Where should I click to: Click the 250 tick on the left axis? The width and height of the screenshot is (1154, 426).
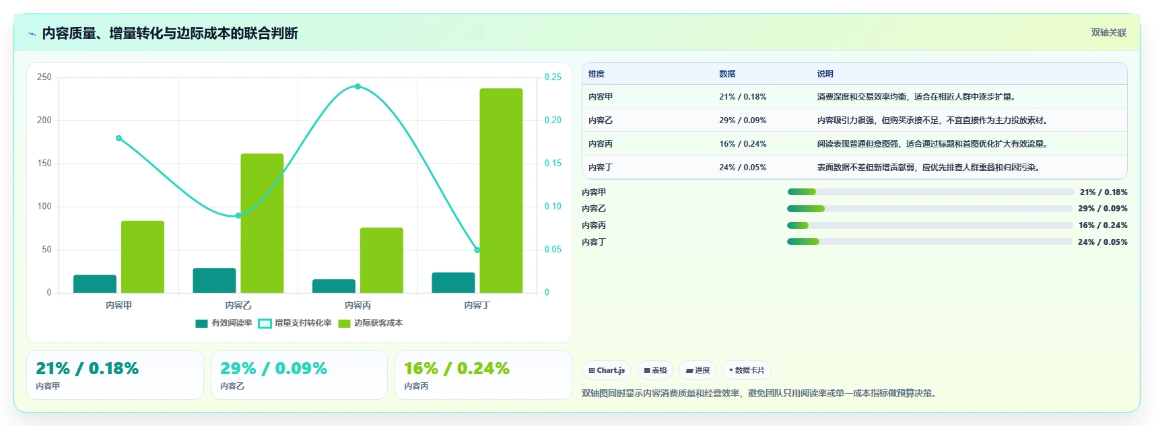[x=44, y=77]
